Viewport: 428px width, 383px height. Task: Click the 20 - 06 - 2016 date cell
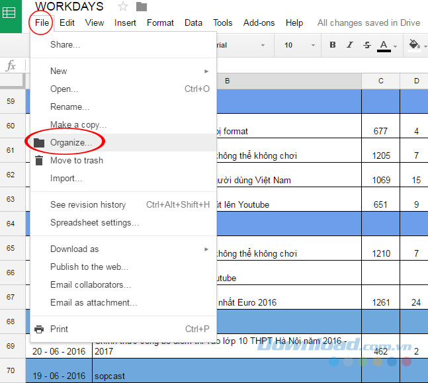59,350
